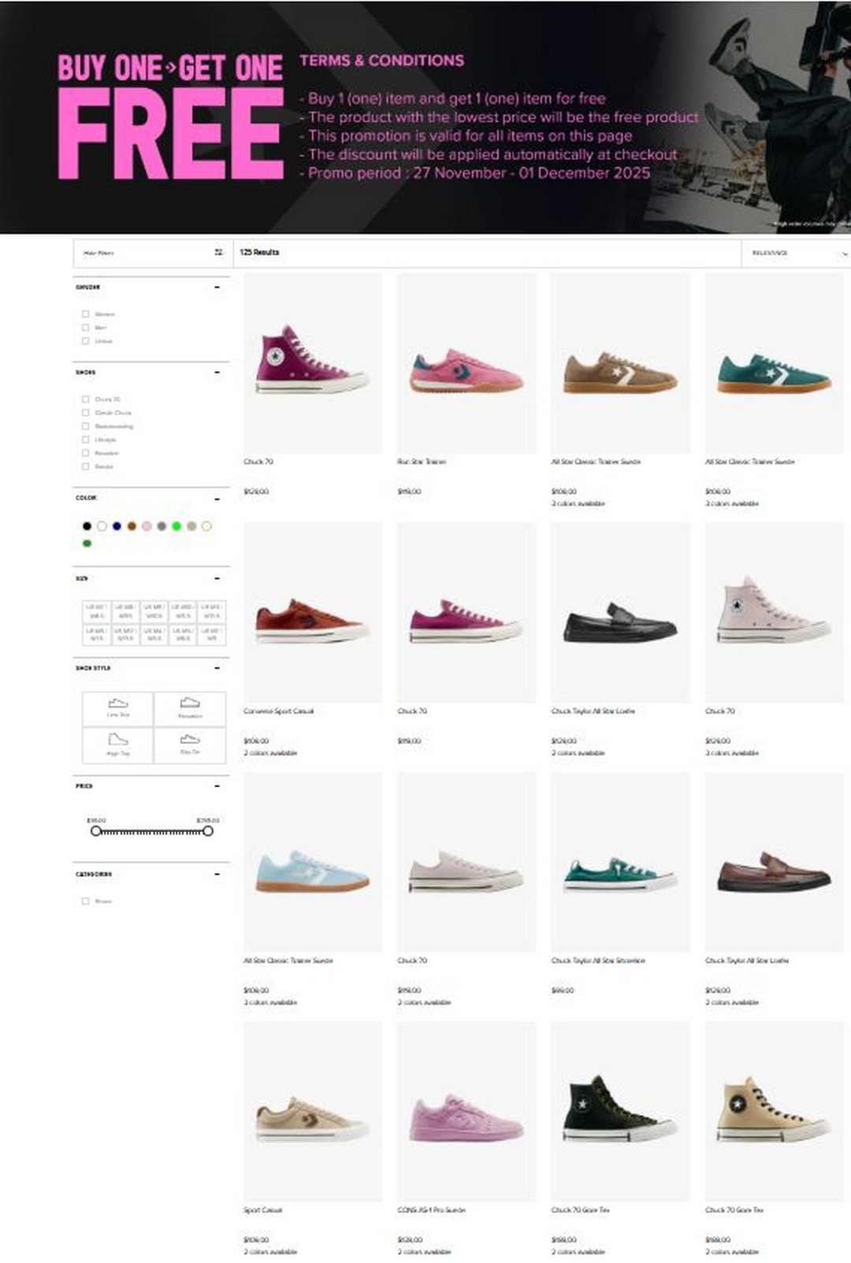The height and width of the screenshot is (1263, 851).
Task: Check the third Shoes filter checkbox
Action: [85, 425]
